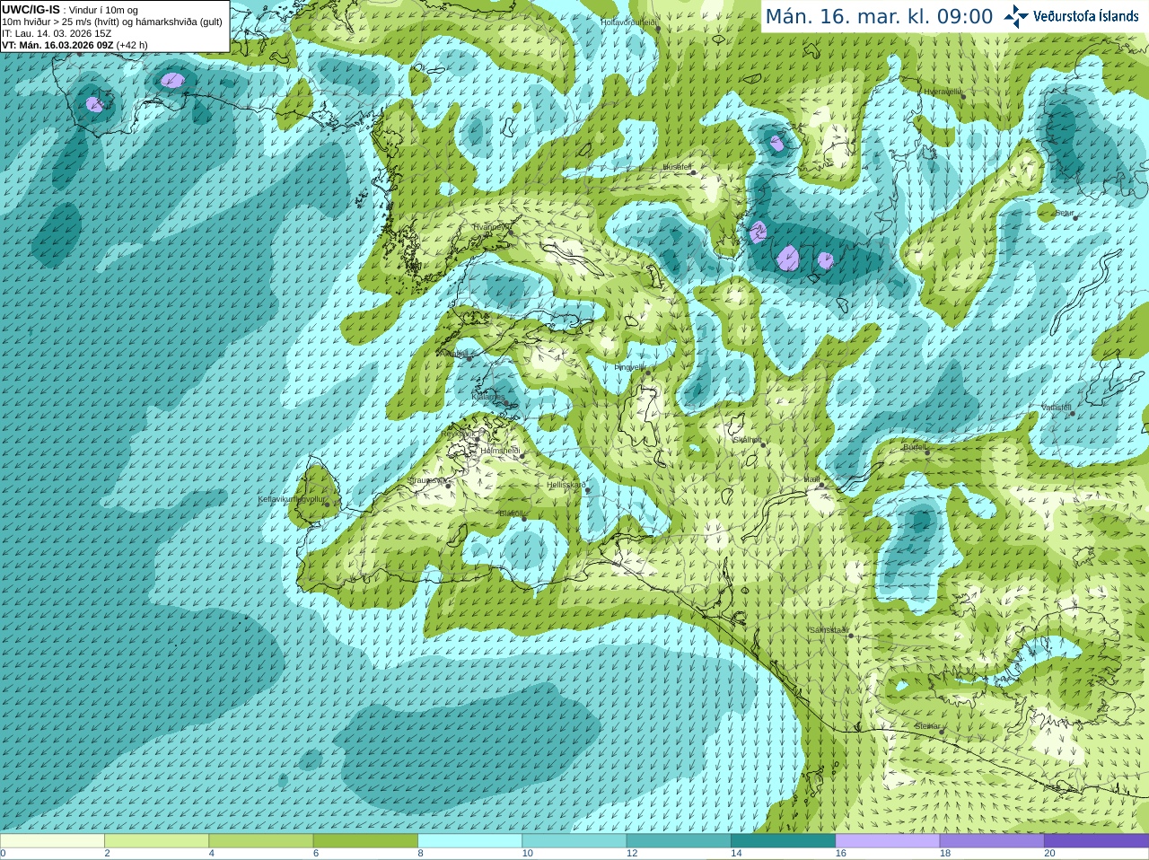Click the Setur station dot
The width and height of the screenshot is (1149, 860).
coord(1075,218)
